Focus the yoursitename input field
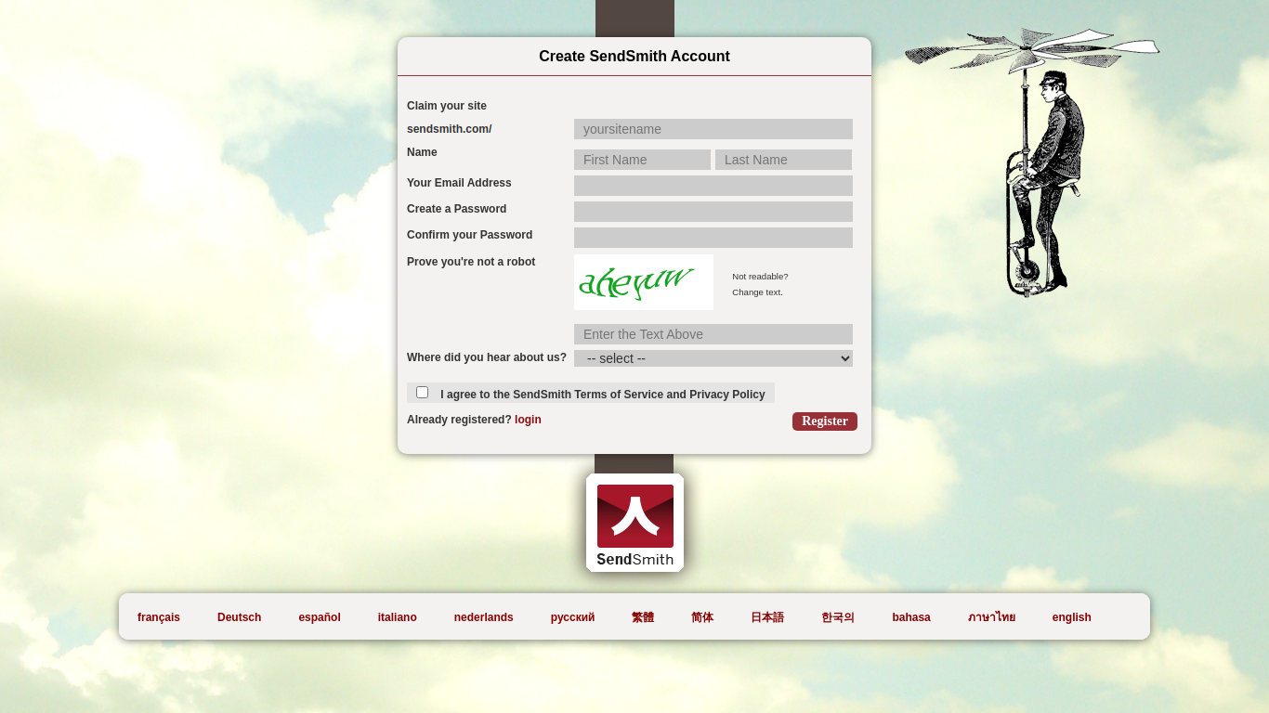The width and height of the screenshot is (1269, 713). pos(713,129)
